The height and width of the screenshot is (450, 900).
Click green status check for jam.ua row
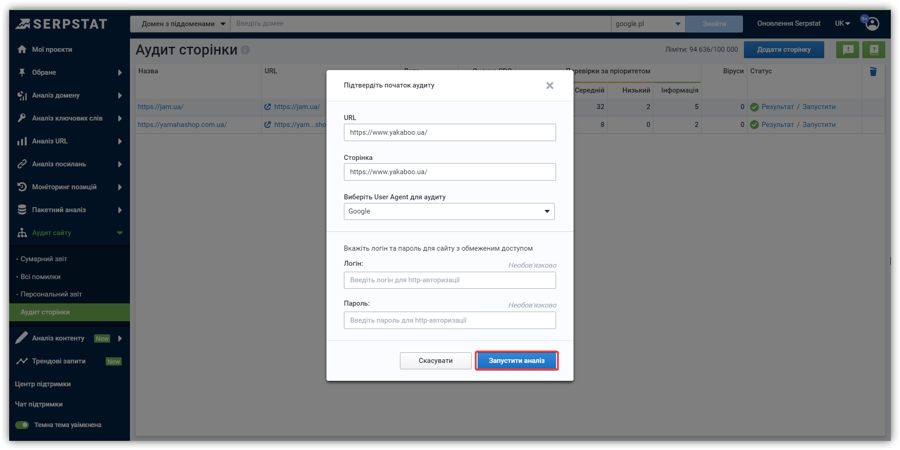point(754,107)
